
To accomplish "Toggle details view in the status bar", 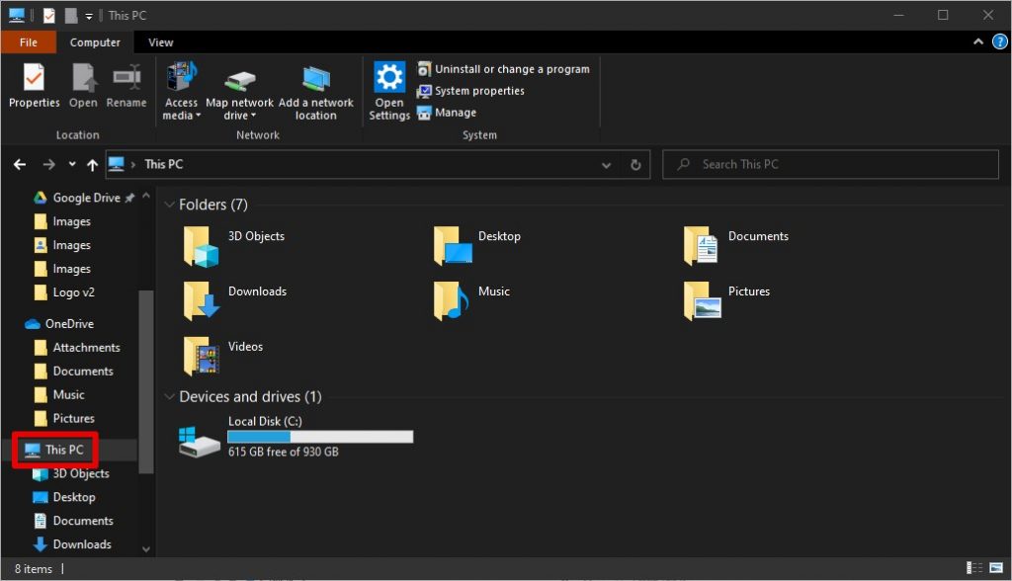I will coord(975,568).
